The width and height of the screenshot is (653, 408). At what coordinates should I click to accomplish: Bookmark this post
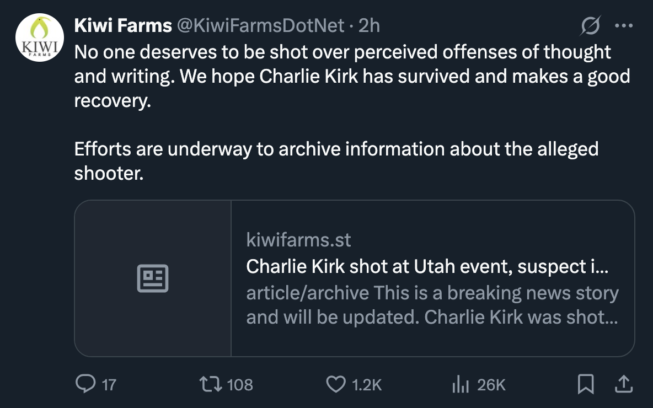(x=586, y=384)
